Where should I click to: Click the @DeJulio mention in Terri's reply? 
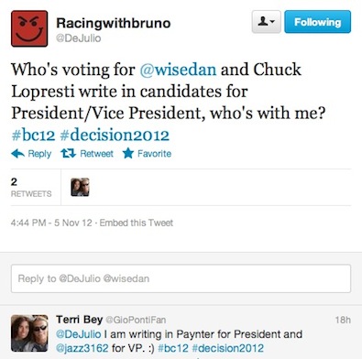tap(79, 334)
